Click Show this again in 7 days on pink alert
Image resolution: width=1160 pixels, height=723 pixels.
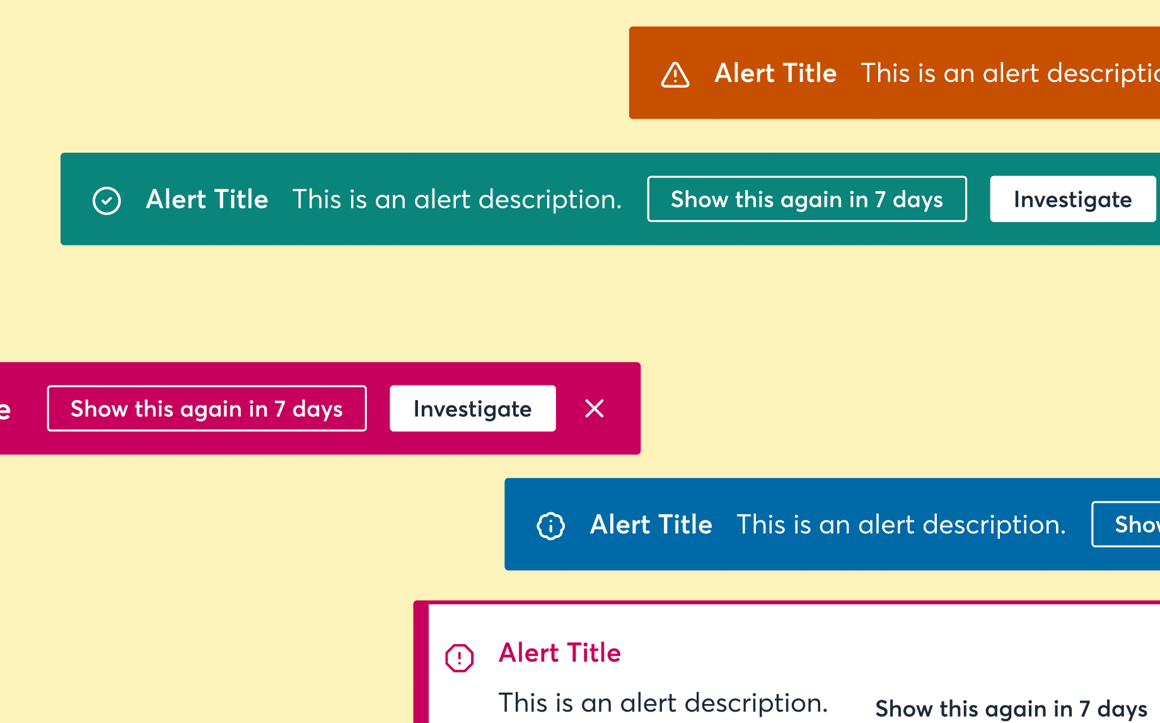pos(206,409)
